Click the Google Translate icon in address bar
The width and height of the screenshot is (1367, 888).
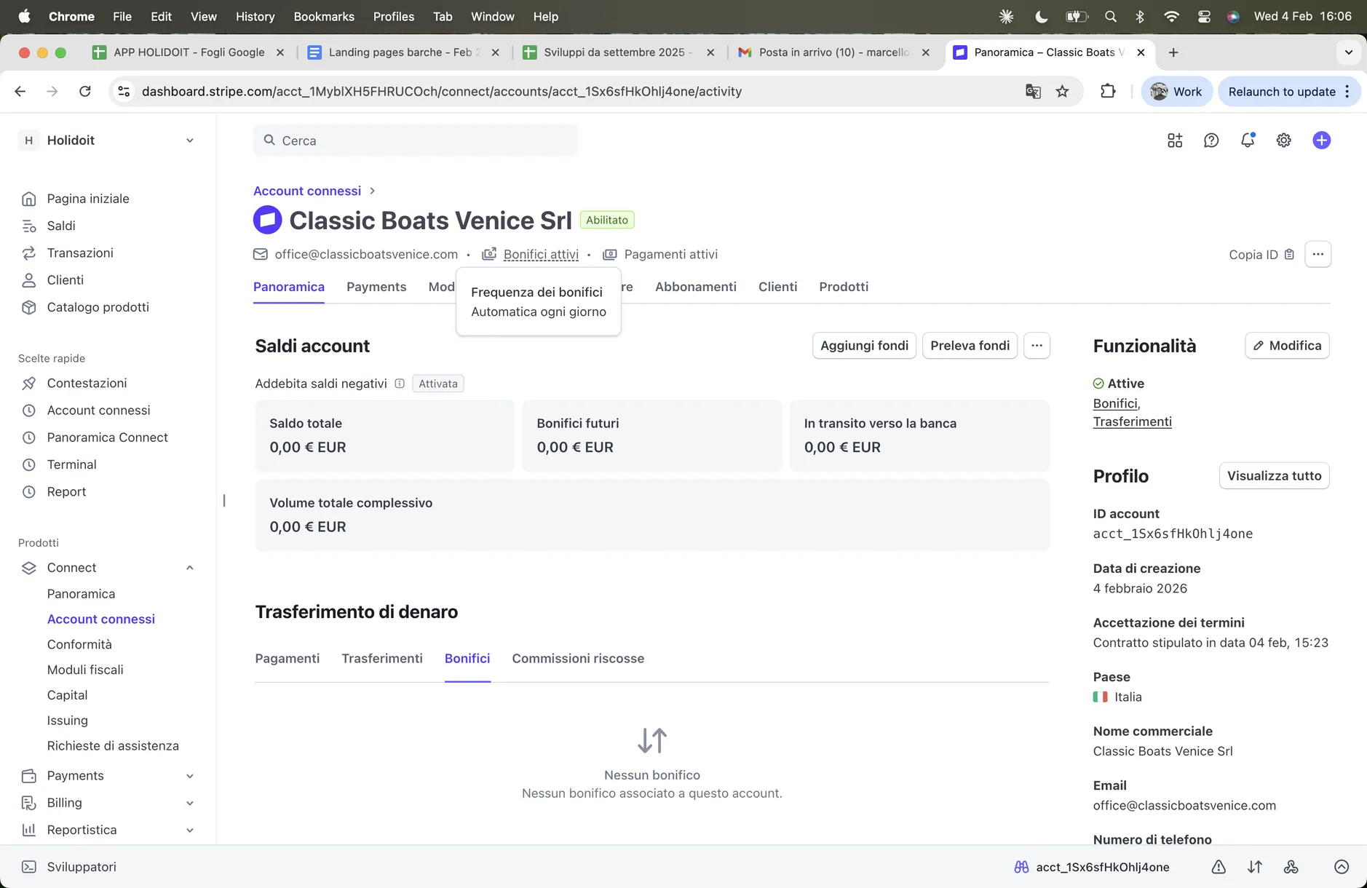[1032, 92]
